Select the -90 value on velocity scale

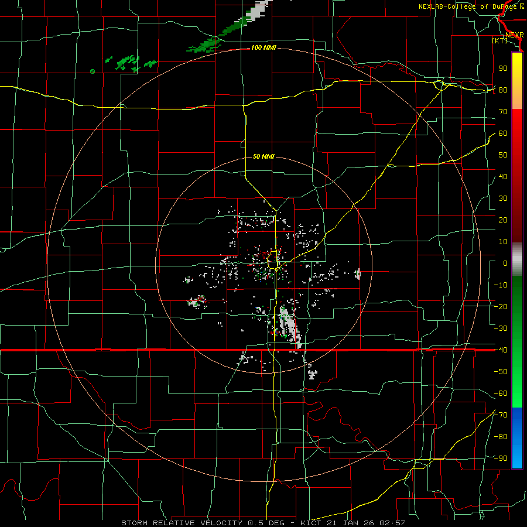tap(501, 458)
